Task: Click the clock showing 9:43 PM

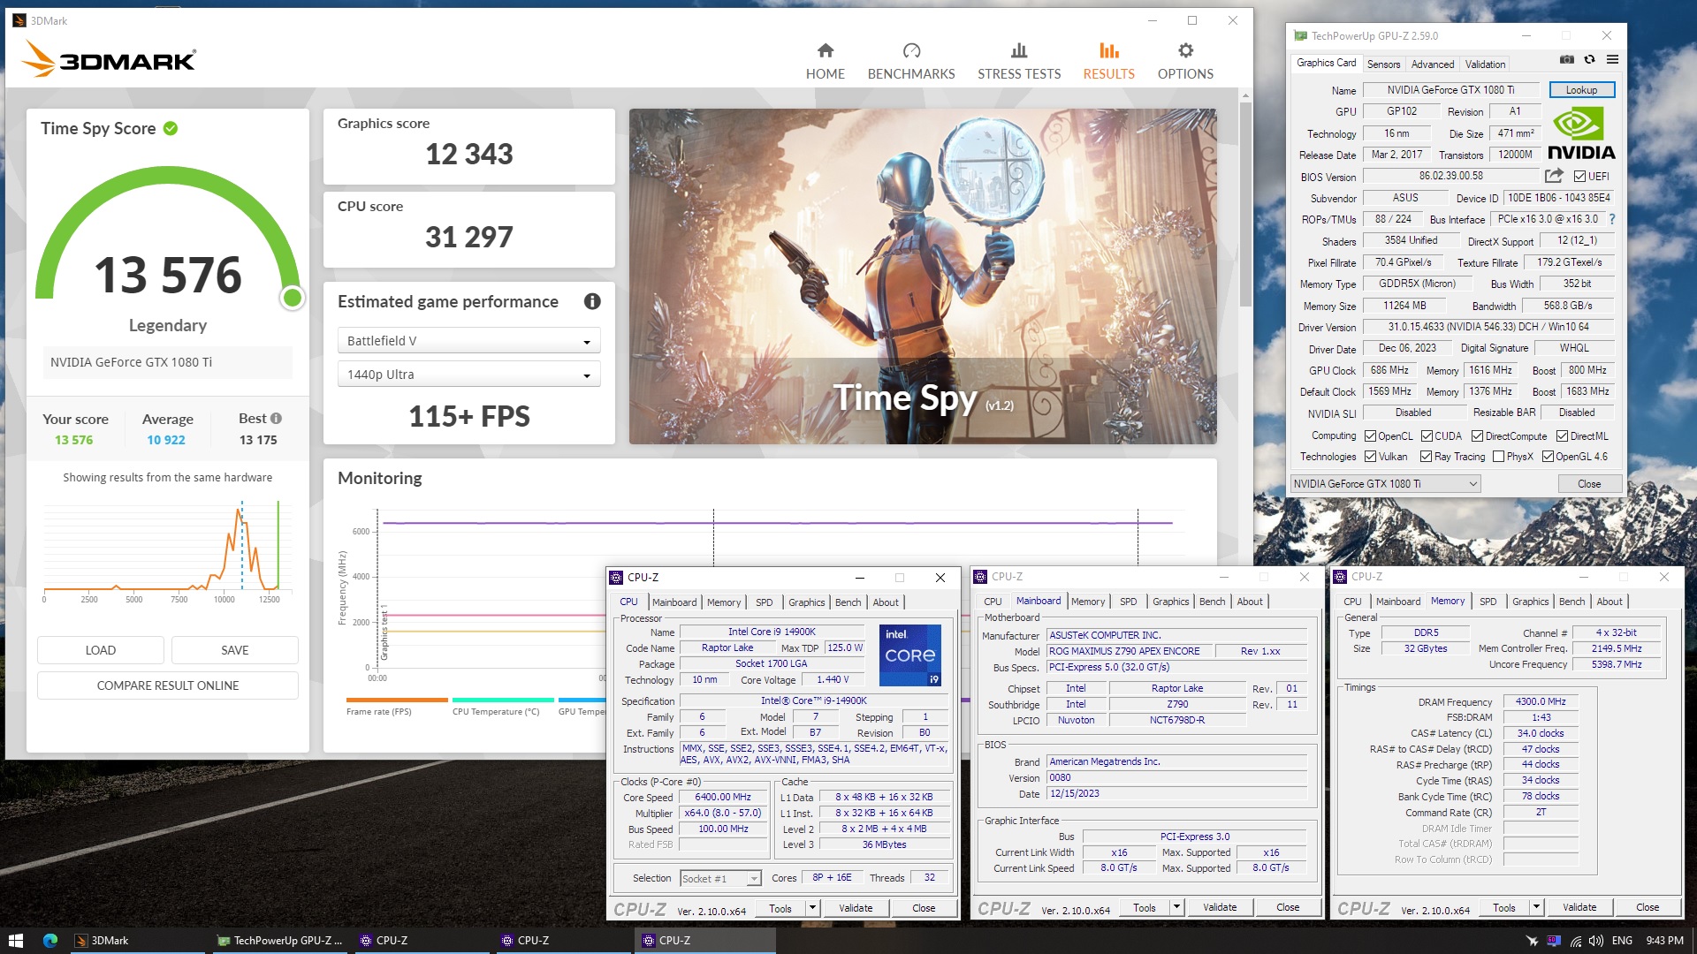Action: (1664, 941)
